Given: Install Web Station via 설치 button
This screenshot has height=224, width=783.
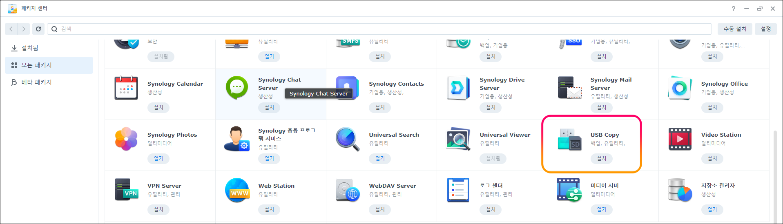Looking at the screenshot, I should coord(269,209).
